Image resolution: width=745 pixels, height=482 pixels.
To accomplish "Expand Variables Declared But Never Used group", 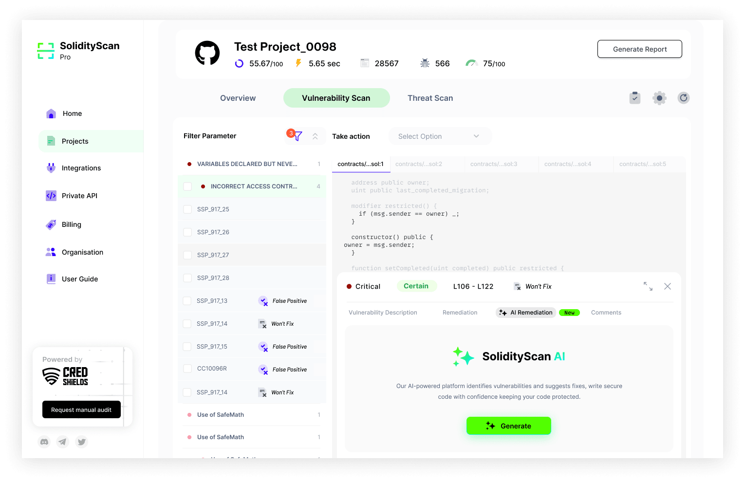I will 247,164.
